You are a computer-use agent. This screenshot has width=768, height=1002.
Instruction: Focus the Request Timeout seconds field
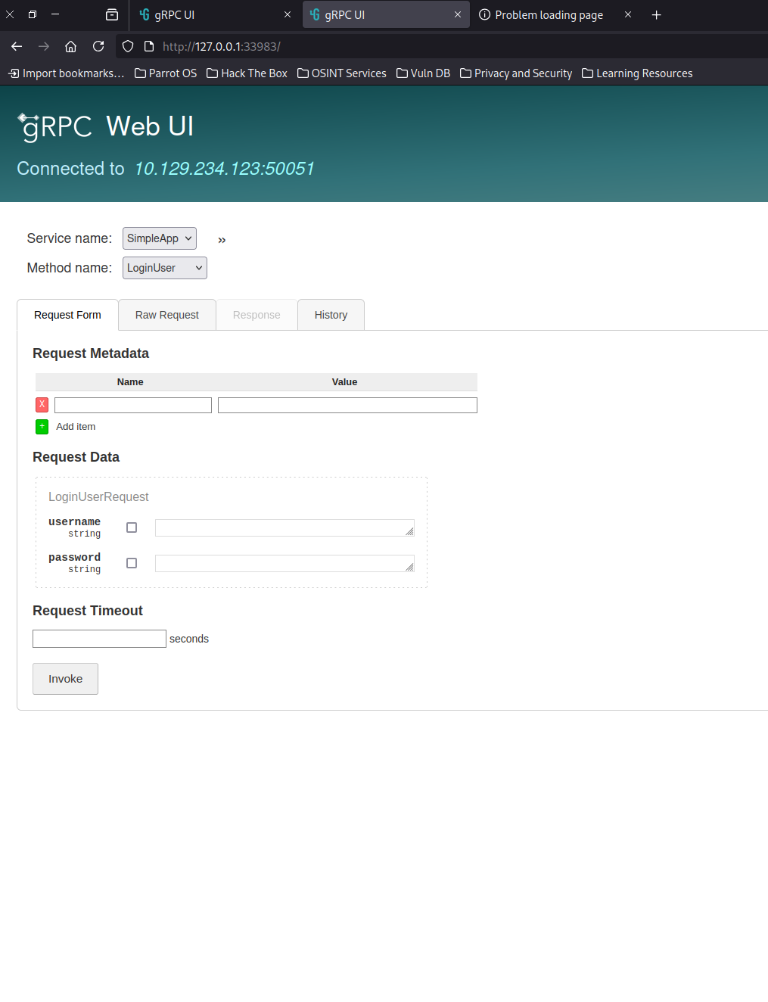point(99,639)
